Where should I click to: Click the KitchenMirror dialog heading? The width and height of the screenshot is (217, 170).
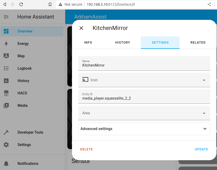(x=110, y=28)
